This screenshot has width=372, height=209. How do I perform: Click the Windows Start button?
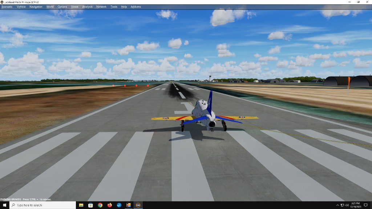(4, 205)
